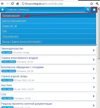The width and height of the screenshot is (100, 108).
Task: Open the wrench settings menu
Action: click(97, 4)
